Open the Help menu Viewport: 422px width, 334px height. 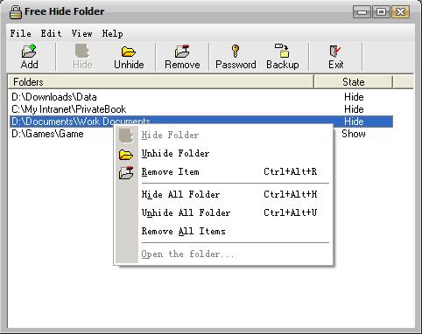[112, 33]
